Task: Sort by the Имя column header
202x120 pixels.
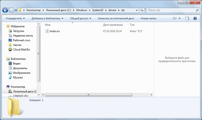Action: pos(48,25)
